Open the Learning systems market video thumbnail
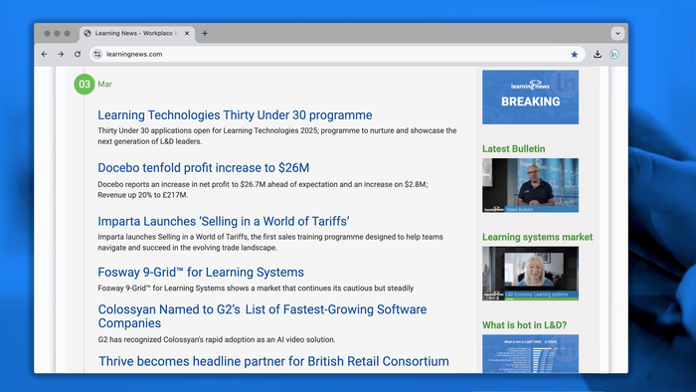696x392 pixels. [x=530, y=274]
